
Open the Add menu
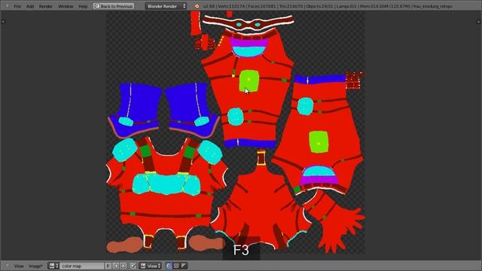click(x=30, y=6)
